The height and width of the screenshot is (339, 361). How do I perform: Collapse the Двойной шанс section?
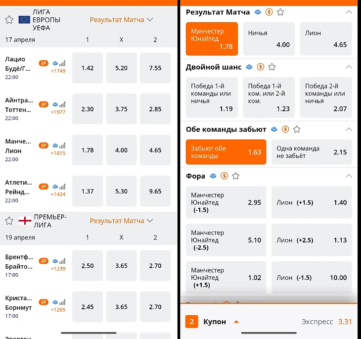pos(349,67)
